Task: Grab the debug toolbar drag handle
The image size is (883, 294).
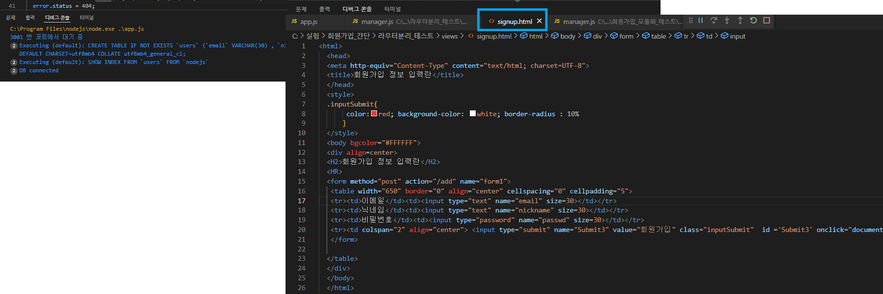Action: pos(691,21)
